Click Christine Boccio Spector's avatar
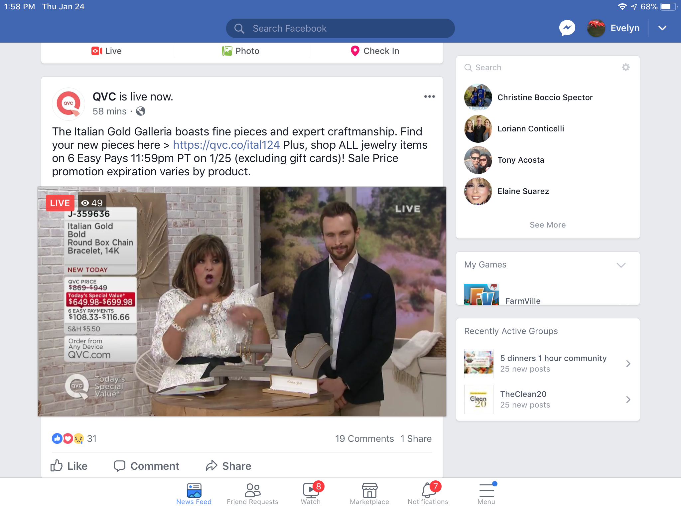This screenshot has height=511, width=681. coord(478,97)
